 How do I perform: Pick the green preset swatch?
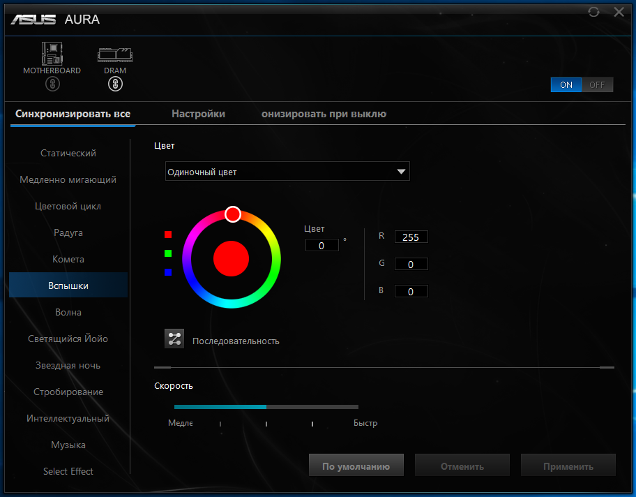(x=168, y=253)
